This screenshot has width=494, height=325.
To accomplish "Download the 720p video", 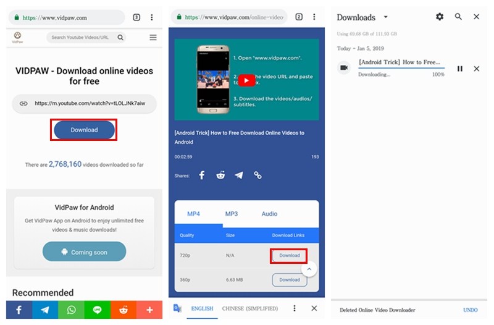I will click(x=288, y=256).
